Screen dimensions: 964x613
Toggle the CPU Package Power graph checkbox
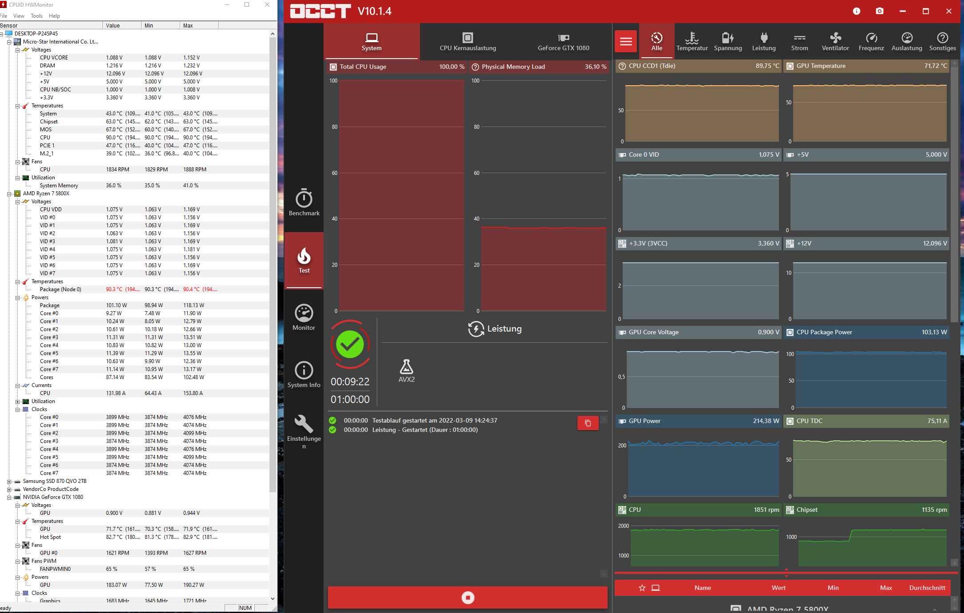(x=790, y=332)
